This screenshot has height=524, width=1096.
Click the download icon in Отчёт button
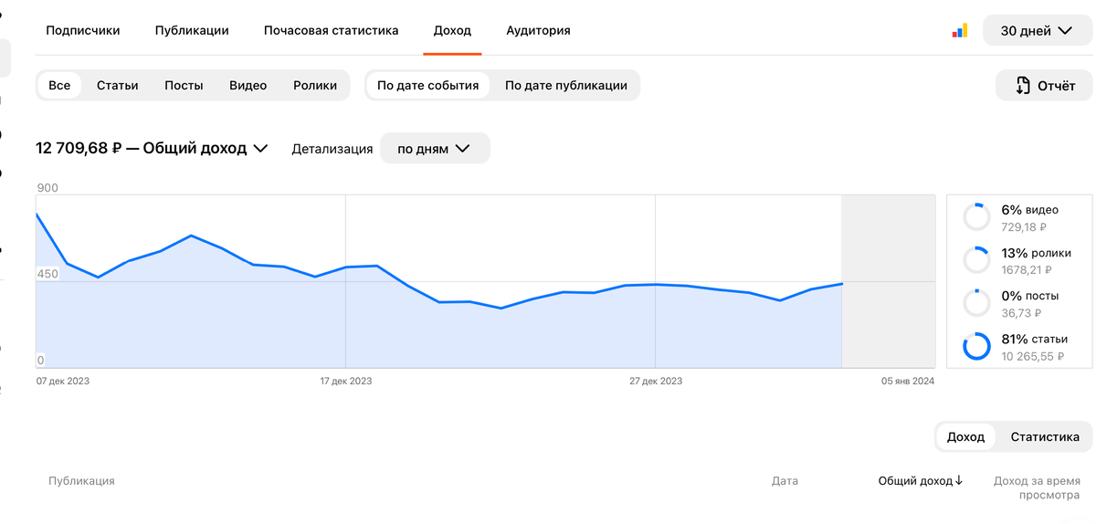click(1024, 86)
